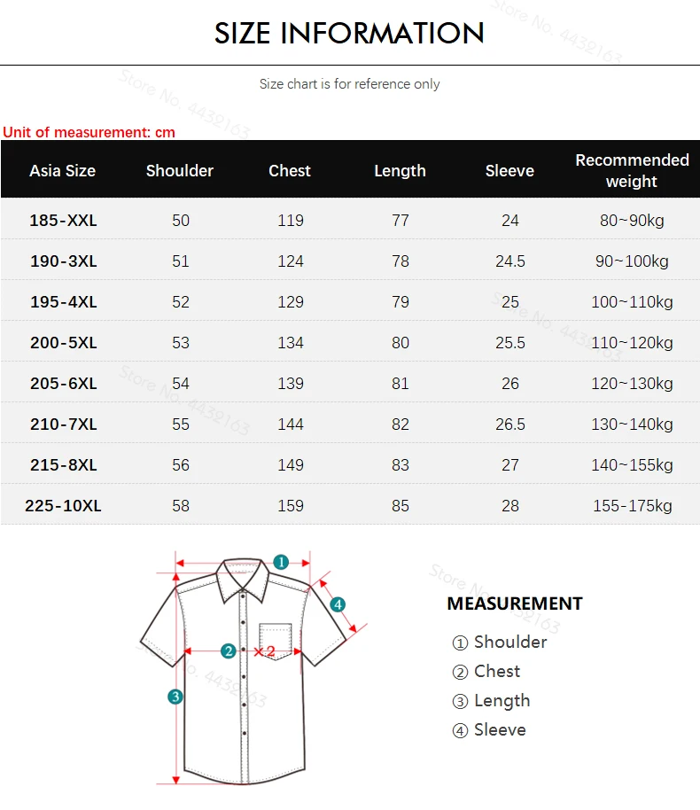This screenshot has height=810, width=700.
Task: Select the Asia Size column header
Action: (62, 171)
